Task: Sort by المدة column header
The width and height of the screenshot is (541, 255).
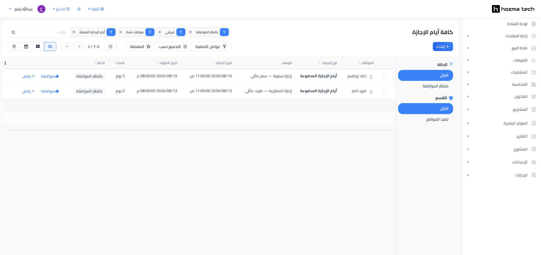Action: pos(119,63)
